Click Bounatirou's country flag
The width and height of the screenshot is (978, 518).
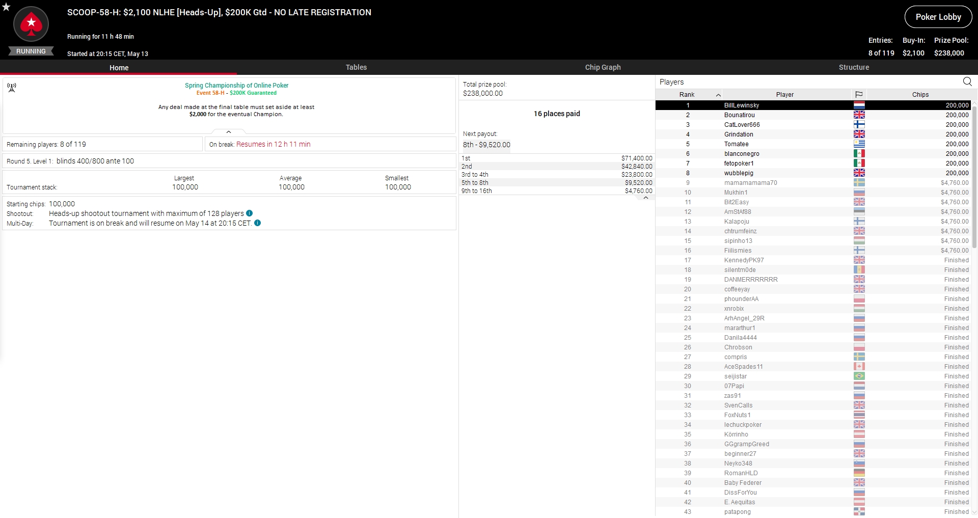[x=859, y=115]
